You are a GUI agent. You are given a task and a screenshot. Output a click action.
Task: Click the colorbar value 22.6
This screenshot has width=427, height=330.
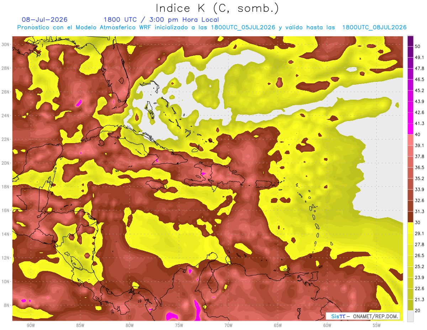(420, 288)
